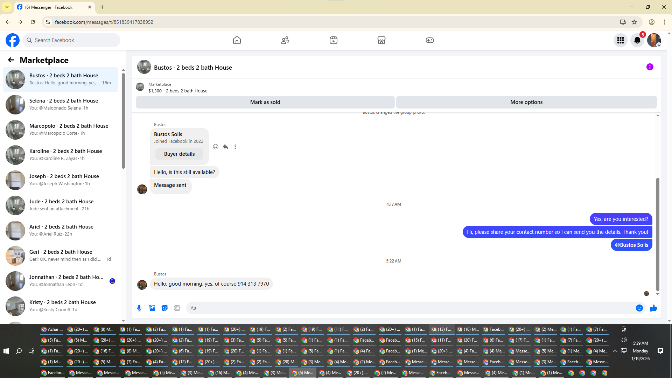Attach a photo using the image icon
The height and width of the screenshot is (378, 672).
click(152, 308)
